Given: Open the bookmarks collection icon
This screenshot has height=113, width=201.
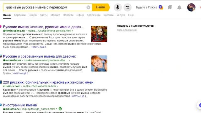Looking at the screenshot, I should click(x=170, y=8).
